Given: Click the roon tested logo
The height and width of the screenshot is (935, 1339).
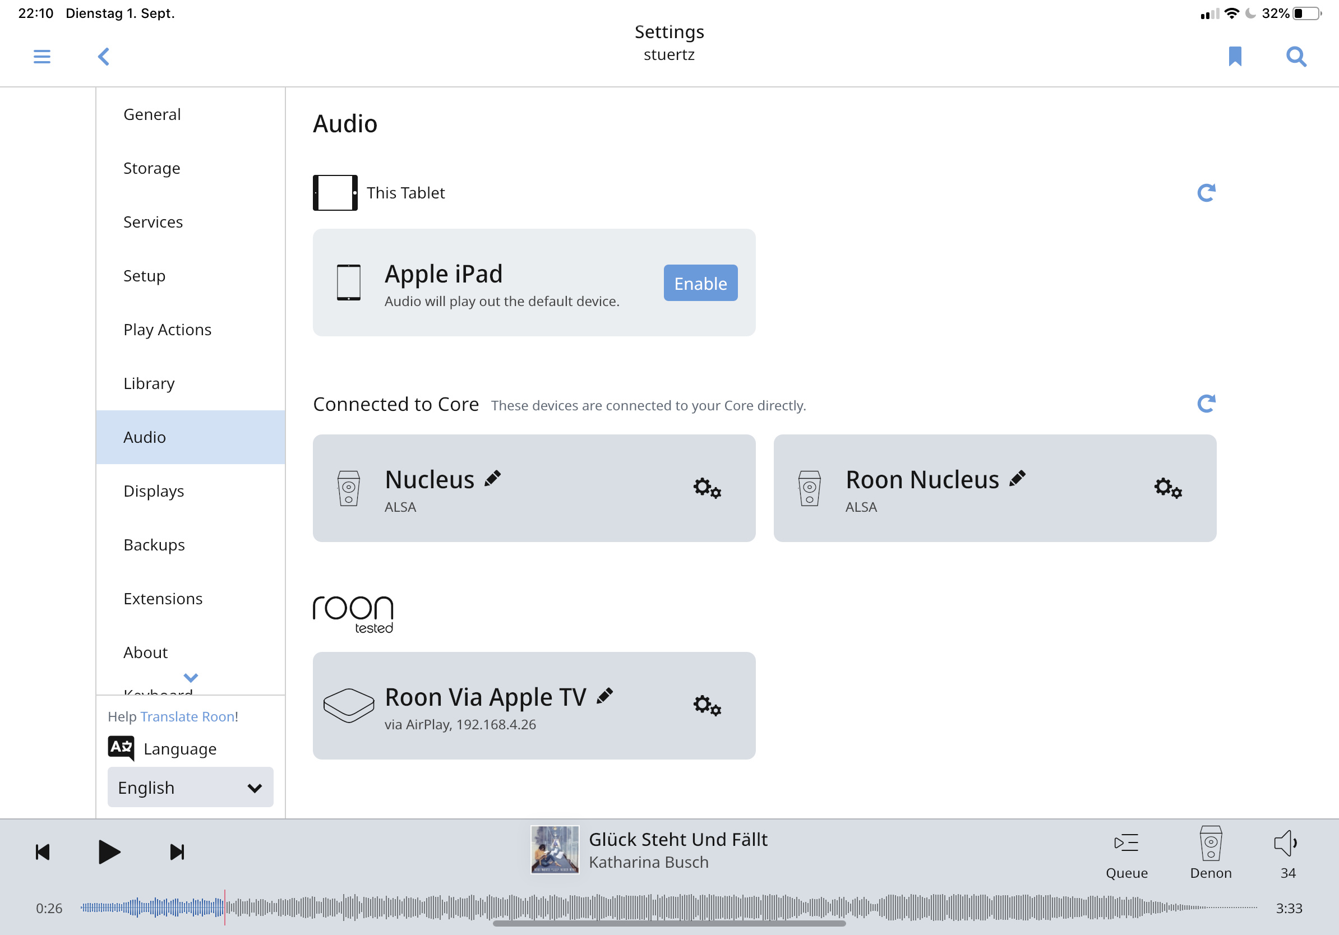Looking at the screenshot, I should tap(353, 614).
